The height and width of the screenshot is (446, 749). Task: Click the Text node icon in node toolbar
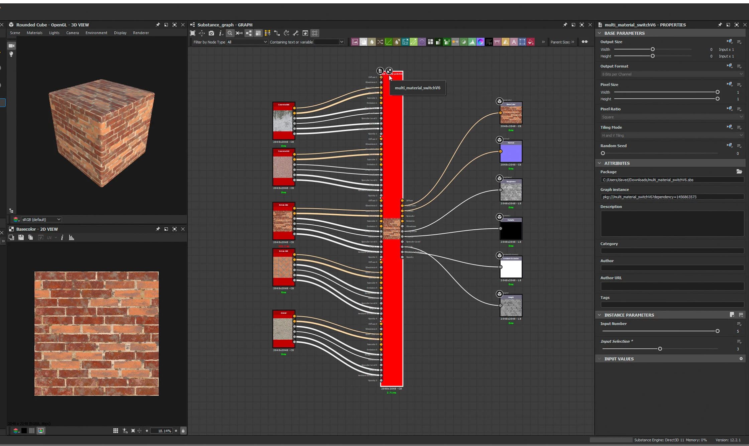point(514,42)
